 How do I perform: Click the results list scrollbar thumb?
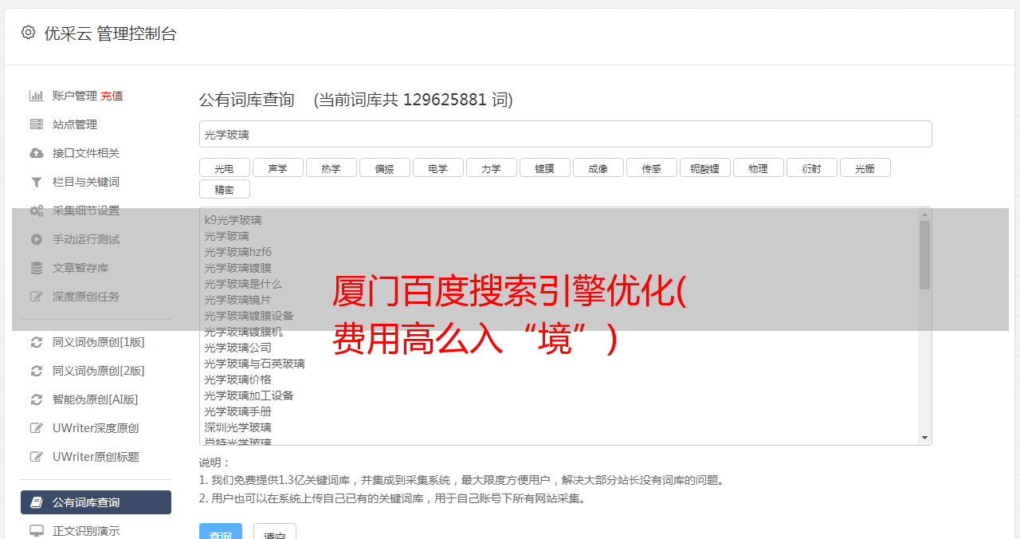click(924, 255)
